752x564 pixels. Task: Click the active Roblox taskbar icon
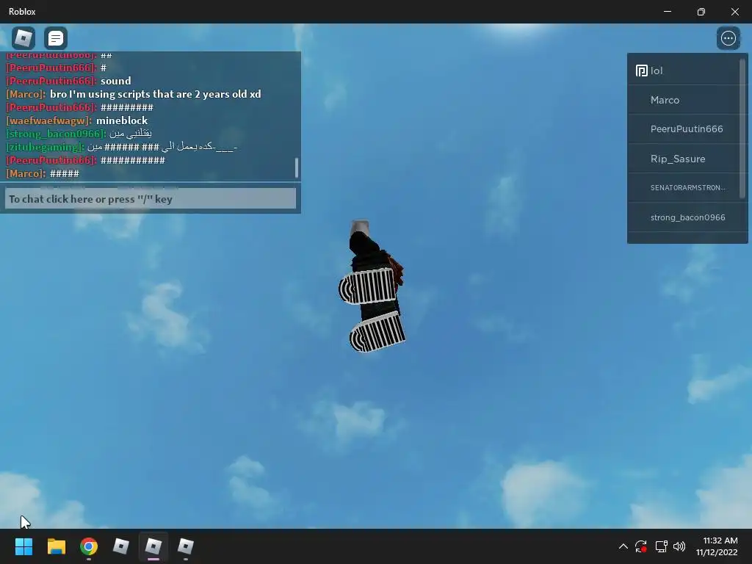pos(153,546)
